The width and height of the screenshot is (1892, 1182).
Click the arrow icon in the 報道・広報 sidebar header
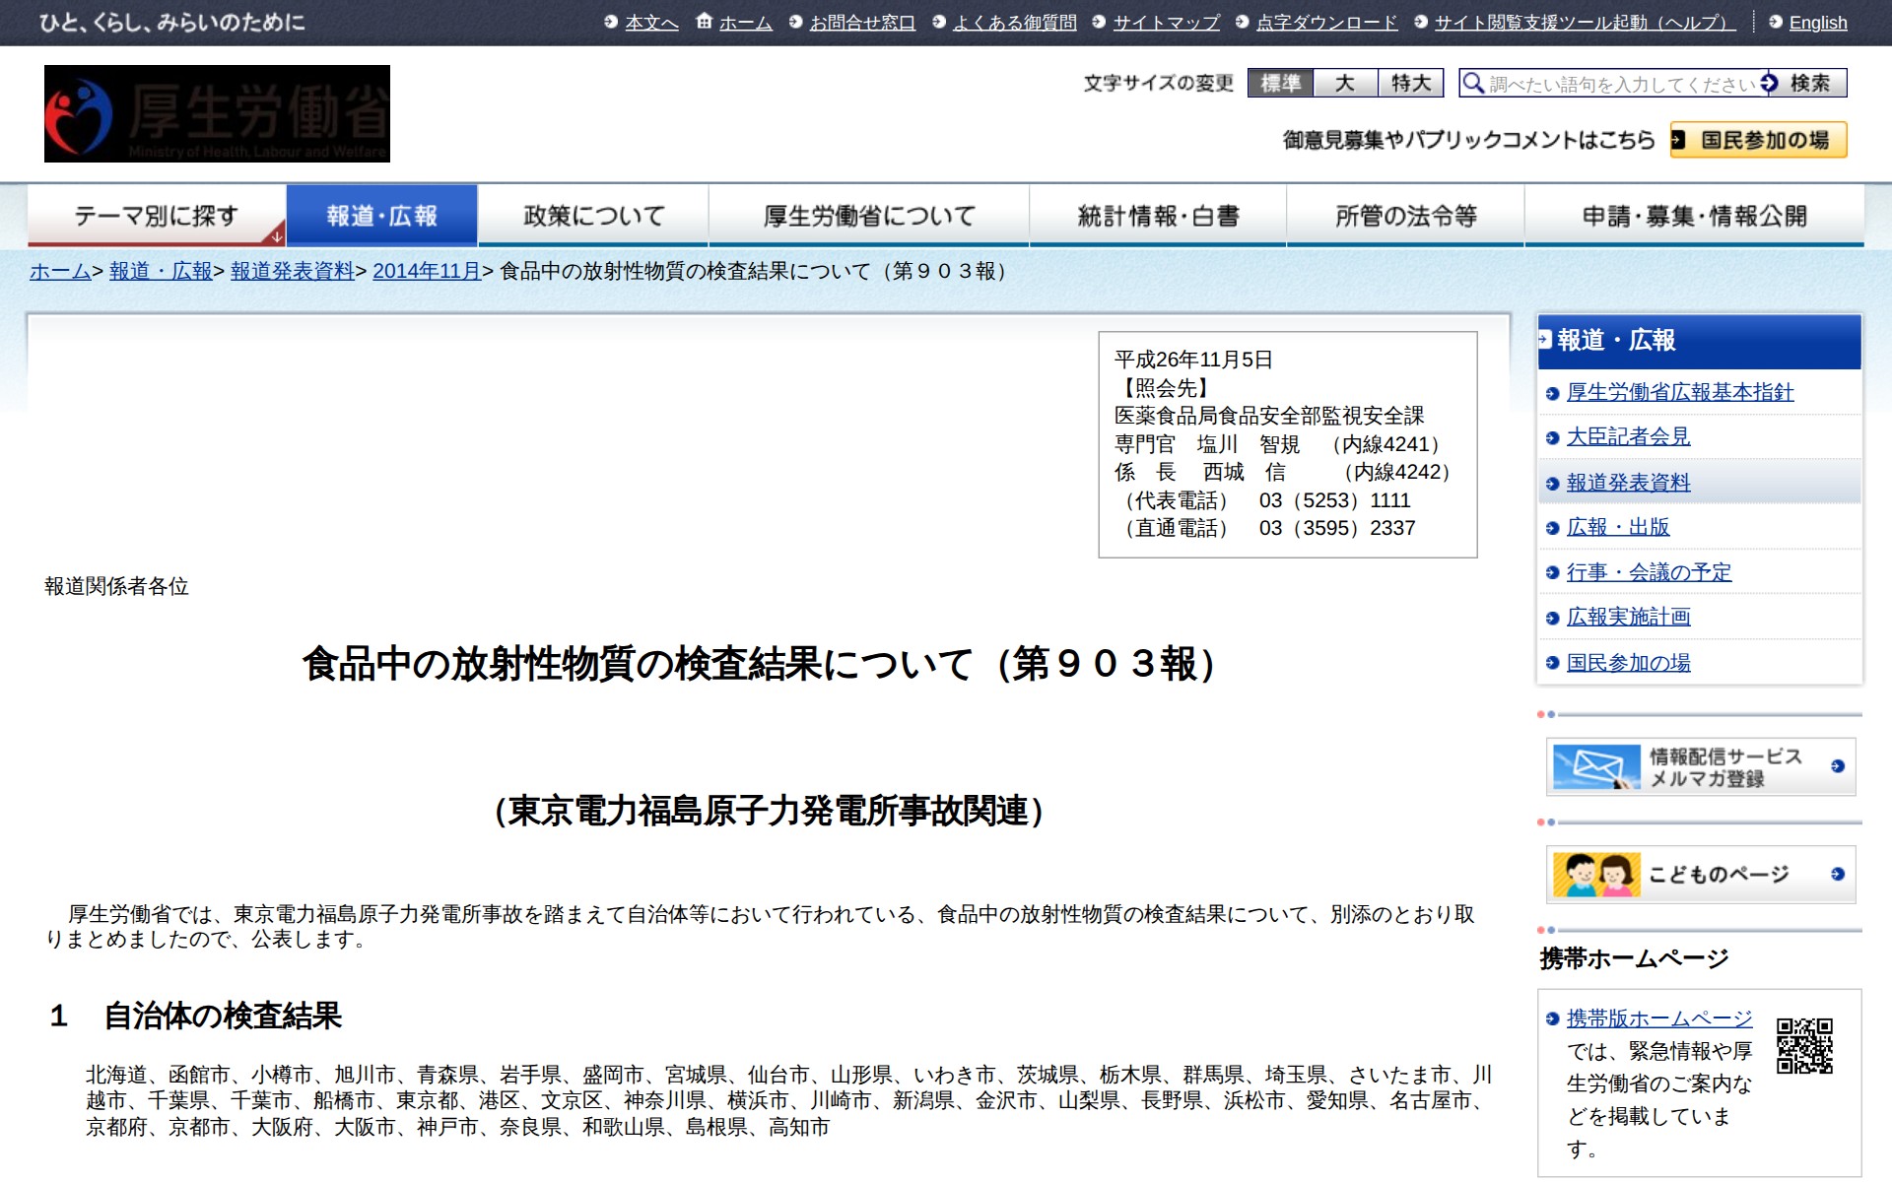click(1547, 340)
